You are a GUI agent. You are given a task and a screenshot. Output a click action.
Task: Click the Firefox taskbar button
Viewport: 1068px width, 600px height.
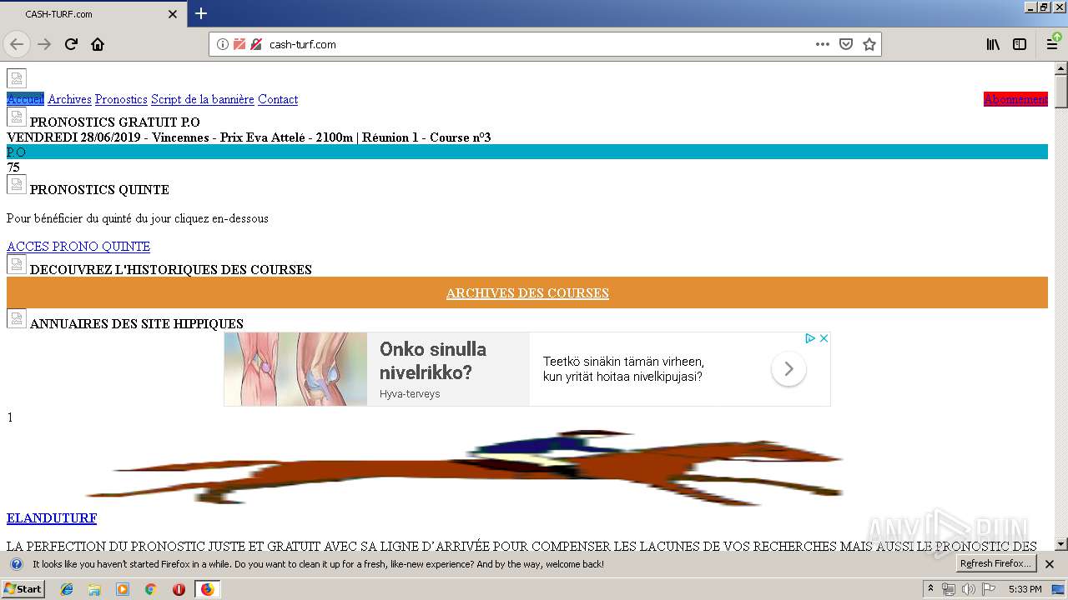click(x=208, y=589)
